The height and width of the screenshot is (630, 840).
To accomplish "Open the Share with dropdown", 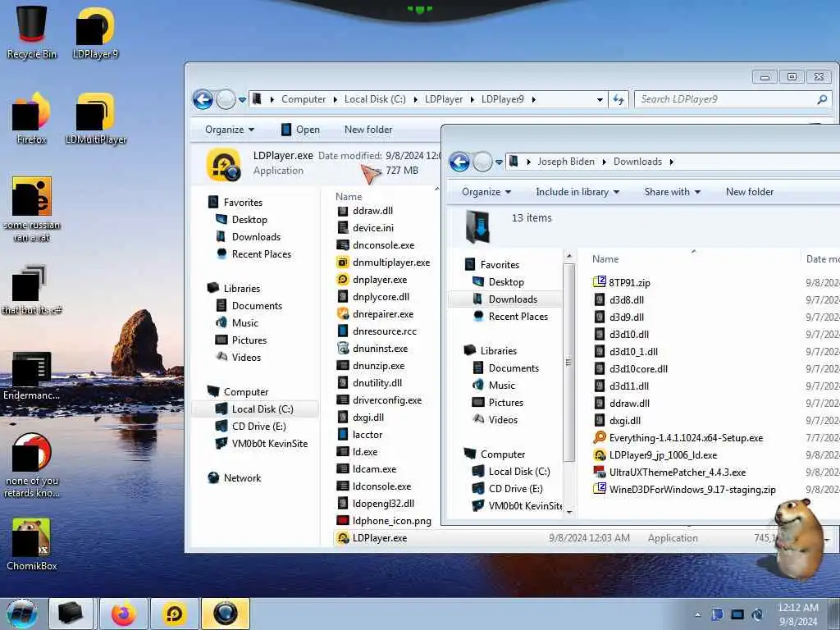I will 673,192.
